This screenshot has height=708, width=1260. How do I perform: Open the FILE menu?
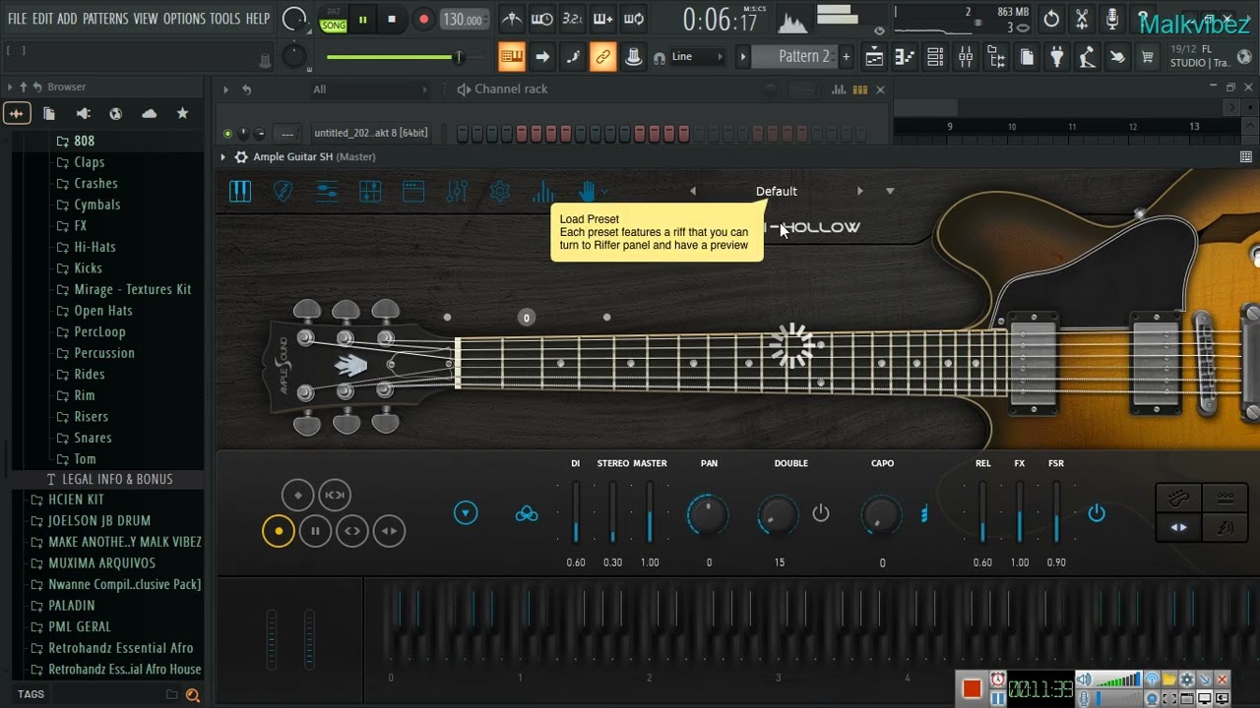(x=18, y=19)
